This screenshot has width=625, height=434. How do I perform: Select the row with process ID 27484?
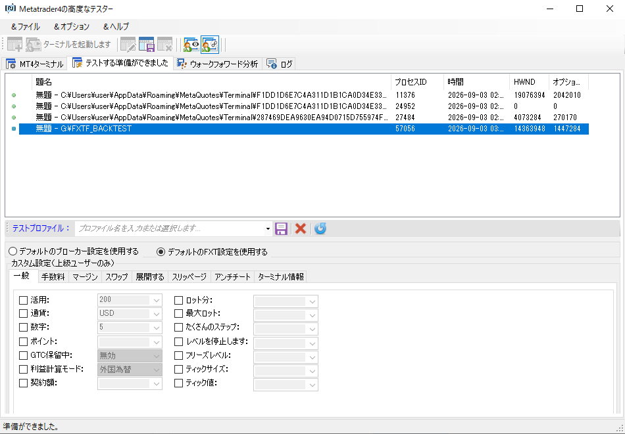click(x=304, y=118)
